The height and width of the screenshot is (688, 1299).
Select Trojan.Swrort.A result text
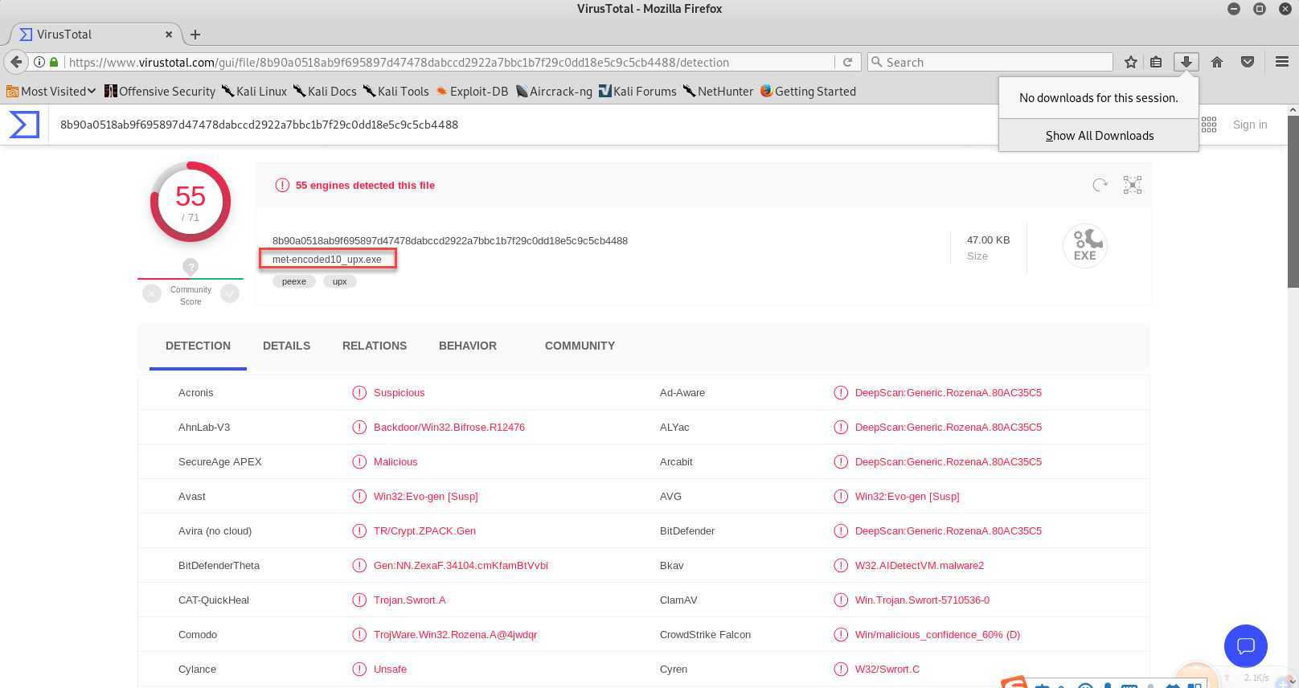[409, 600]
